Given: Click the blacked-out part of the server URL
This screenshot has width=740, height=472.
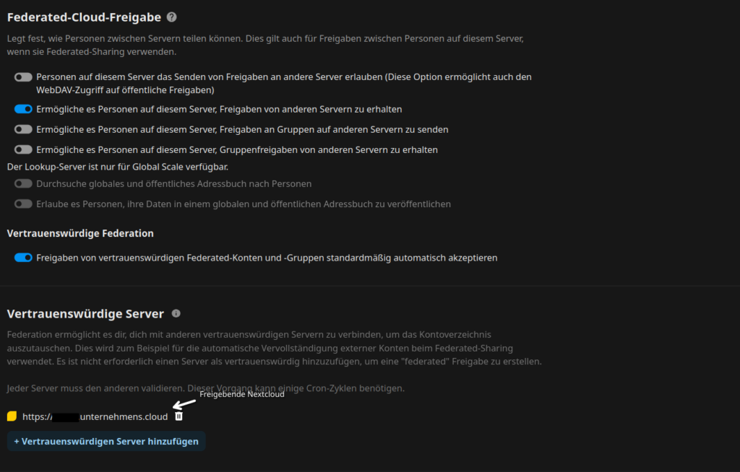Looking at the screenshot, I should (x=66, y=417).
